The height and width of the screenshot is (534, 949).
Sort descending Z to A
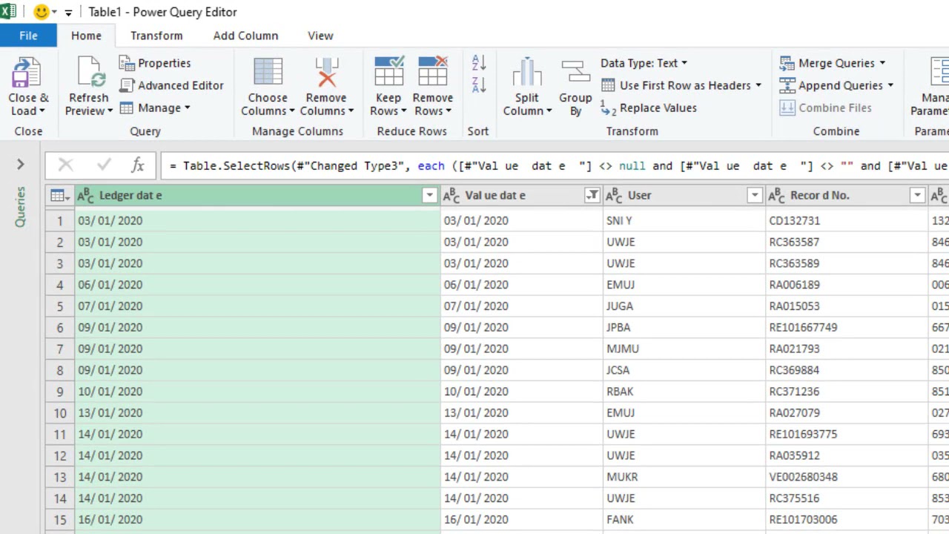coord(479,85)
